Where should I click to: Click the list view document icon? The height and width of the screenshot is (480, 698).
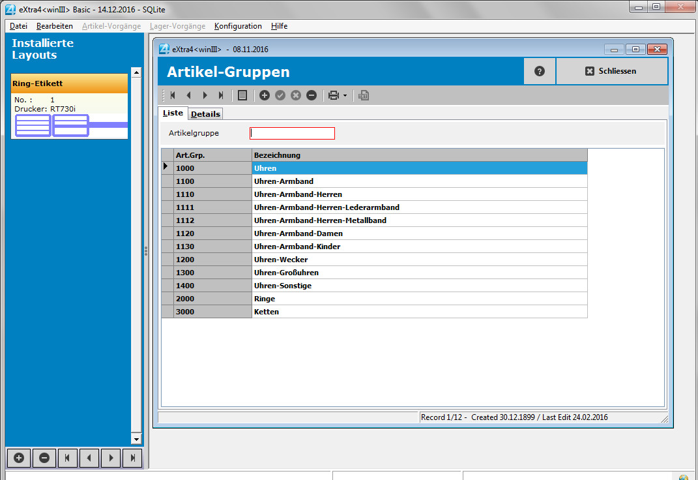(242, 95)
